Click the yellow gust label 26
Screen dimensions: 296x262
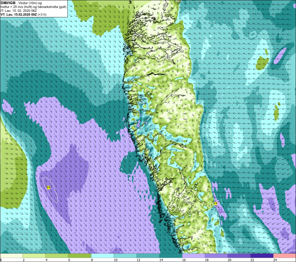[49, 187]
